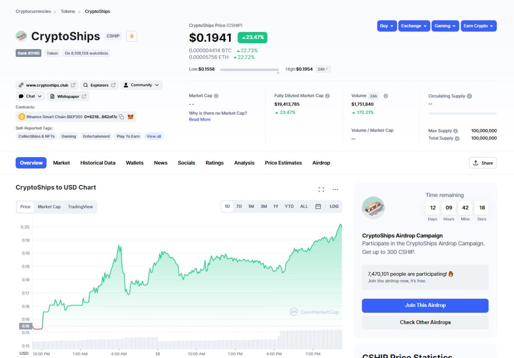Select 1Y chart range
Viewport: 514px width, 358px height.
click(x=276, y=206)
